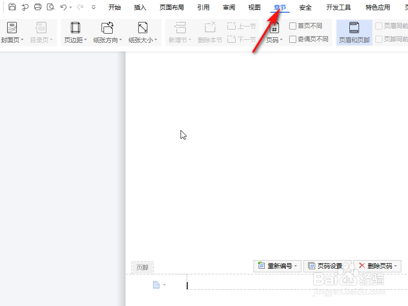This screenshot has width=408, height=306.
Task: Toggle the 页脚同前节 checkbox
Action: point(379,39)
